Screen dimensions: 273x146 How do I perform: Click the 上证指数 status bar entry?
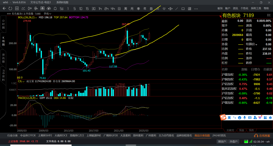[x=23, y=141]
